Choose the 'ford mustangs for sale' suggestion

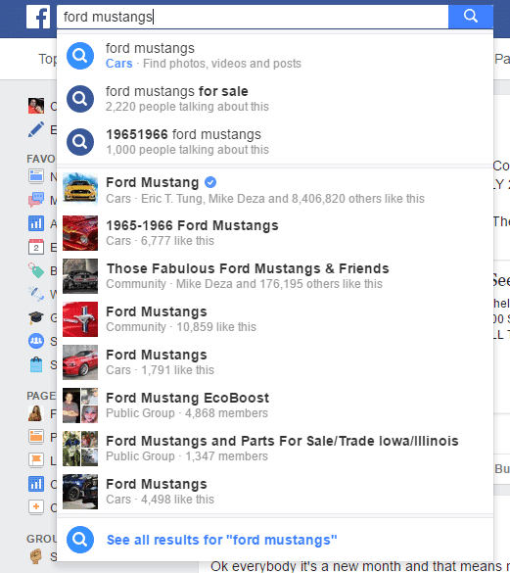point(275,99)
